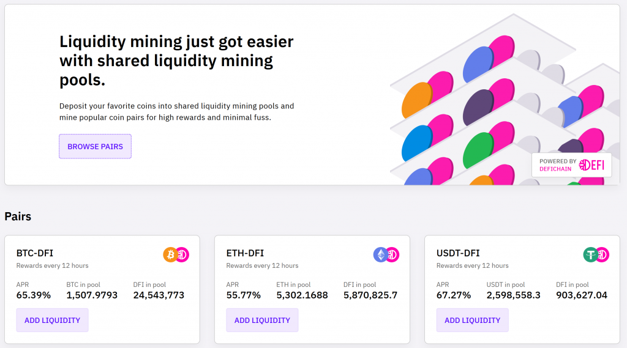Select the BTC-DFI pair title
Image resolution: width=627 pixels, height=348 pixels.
pos(35,253)
